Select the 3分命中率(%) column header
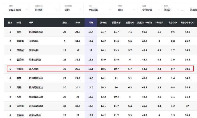This screenshot has height=118, width=197. 187,23
